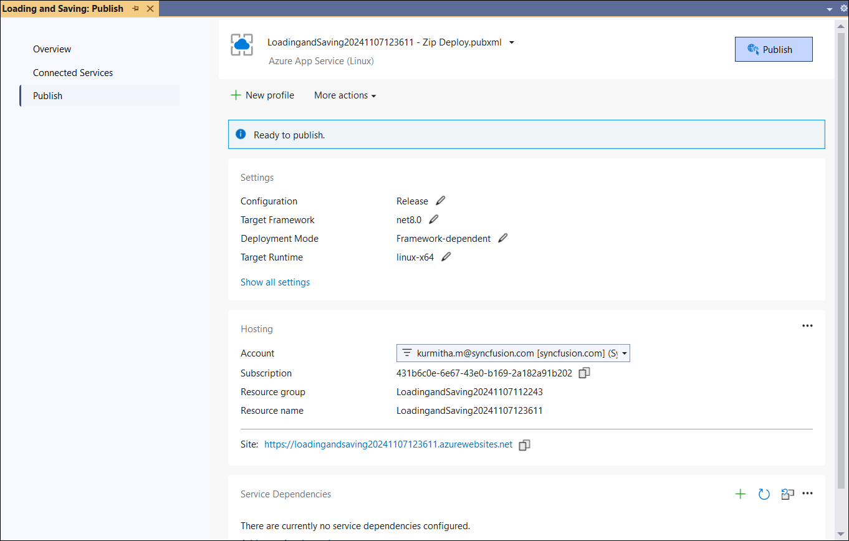849x541 pixels.
Task: Expand the publish profile selector dropdown arrow
Action: point(512,42)
